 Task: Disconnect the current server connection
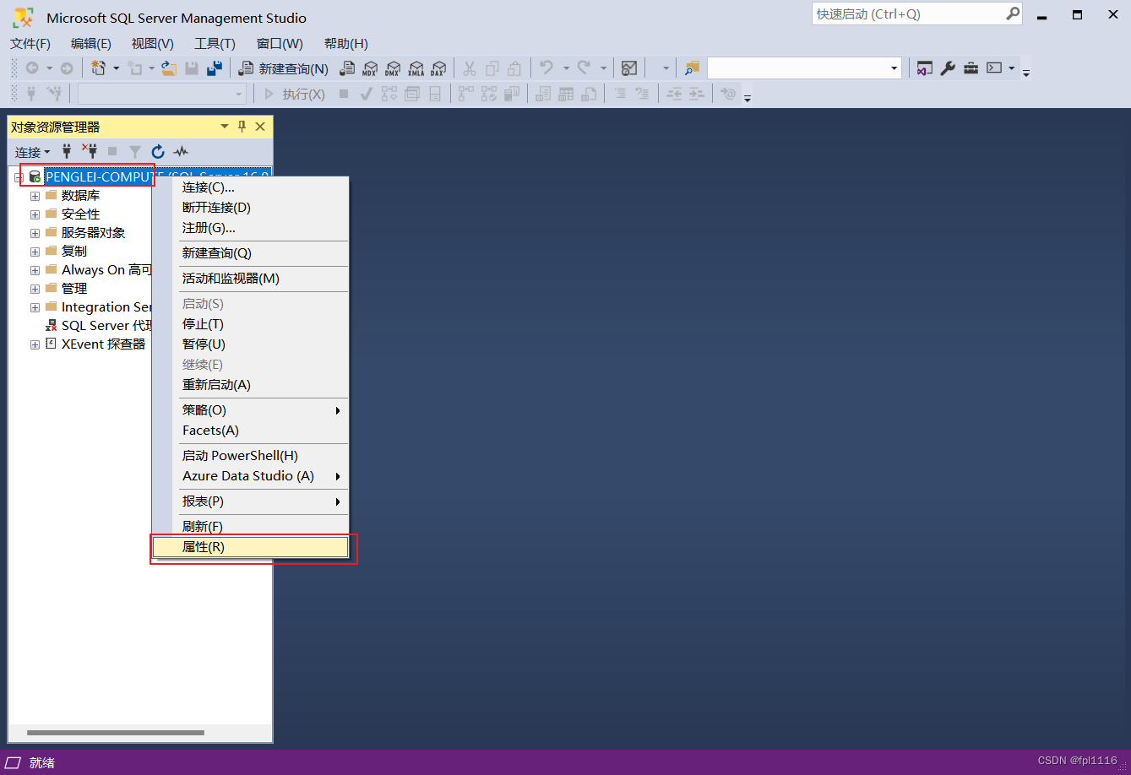point(92,152)
